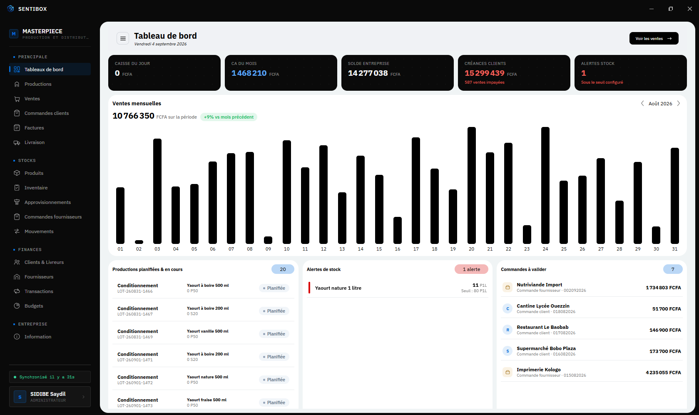Select production lot LOT-260901-1472
699x415 pixels.
point(203,380)
